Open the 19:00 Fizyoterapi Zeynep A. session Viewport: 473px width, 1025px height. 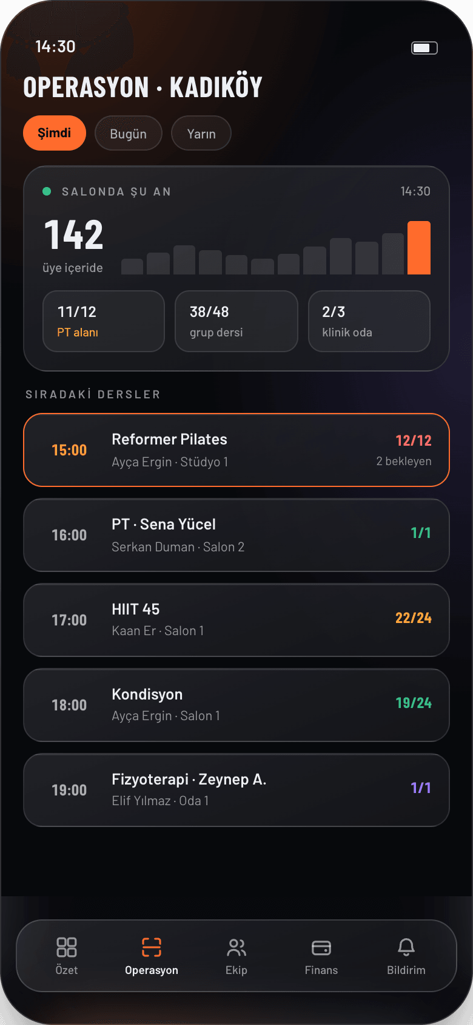coord(236,790)
